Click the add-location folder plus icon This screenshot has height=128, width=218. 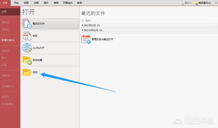pyautogui.click(x=27, y=60)
